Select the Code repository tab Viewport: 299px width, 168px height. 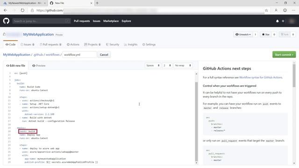10,44
